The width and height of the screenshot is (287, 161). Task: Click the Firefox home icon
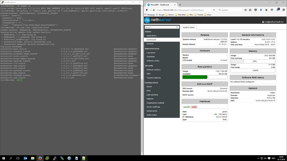point(266,10)
